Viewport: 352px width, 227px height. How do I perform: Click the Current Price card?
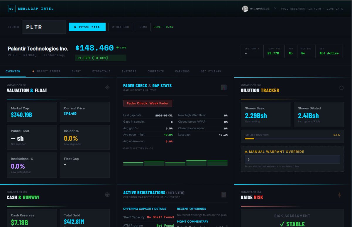click(x=85, y=112)
